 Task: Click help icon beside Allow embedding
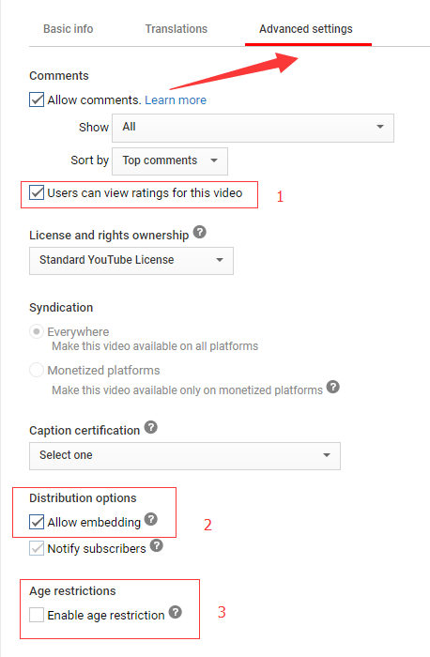pos(151,519)
